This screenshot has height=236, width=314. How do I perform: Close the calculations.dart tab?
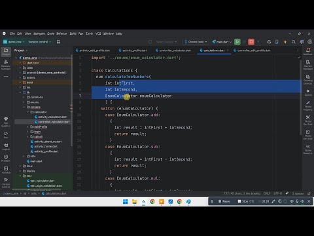[x=228, y=50]
